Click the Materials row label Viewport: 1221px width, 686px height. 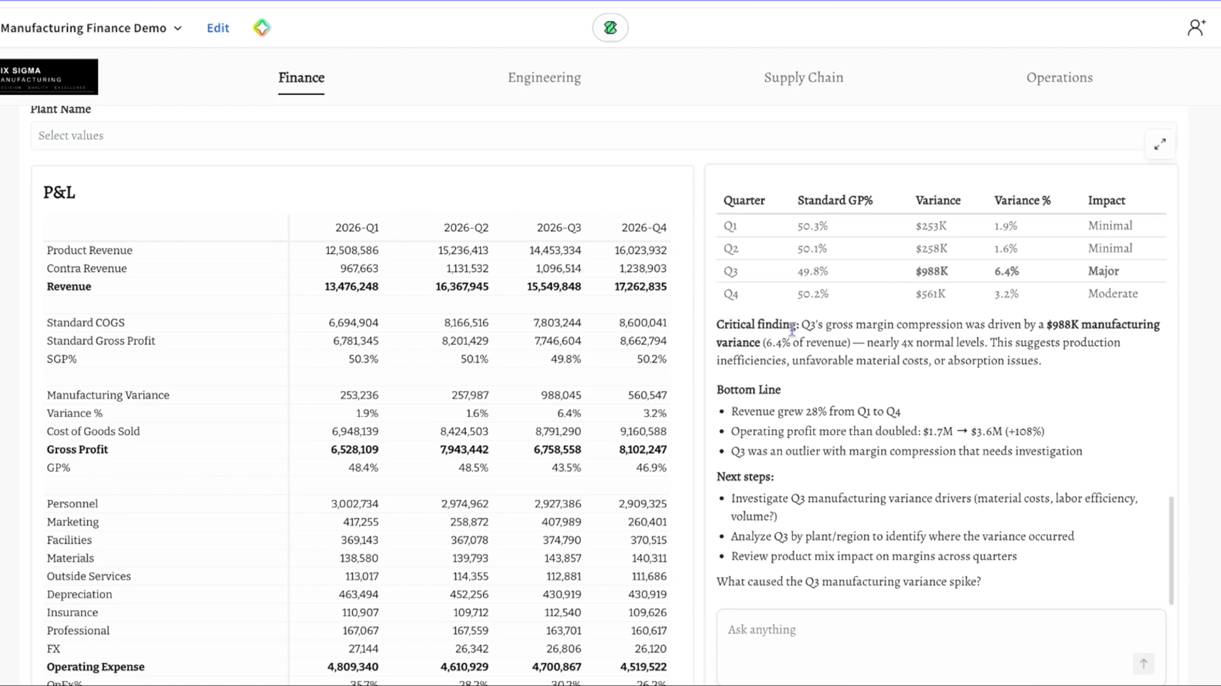pos(71,558)
